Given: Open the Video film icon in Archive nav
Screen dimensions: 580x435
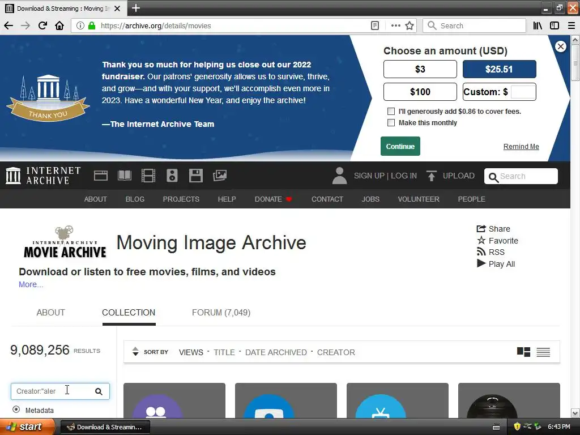Looking at the screenshot, I should (x=148, y=176).
